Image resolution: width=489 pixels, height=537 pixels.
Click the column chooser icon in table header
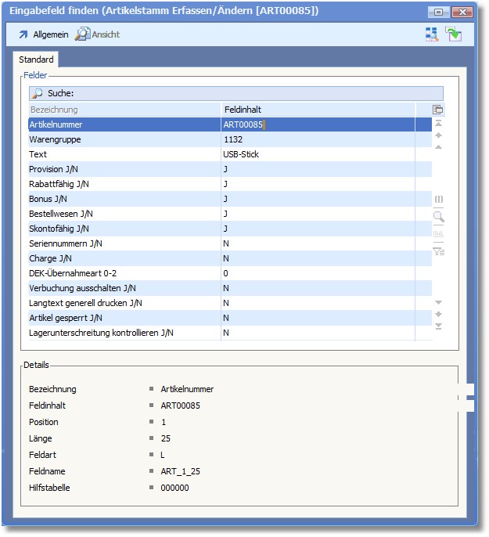click(438, 110)
